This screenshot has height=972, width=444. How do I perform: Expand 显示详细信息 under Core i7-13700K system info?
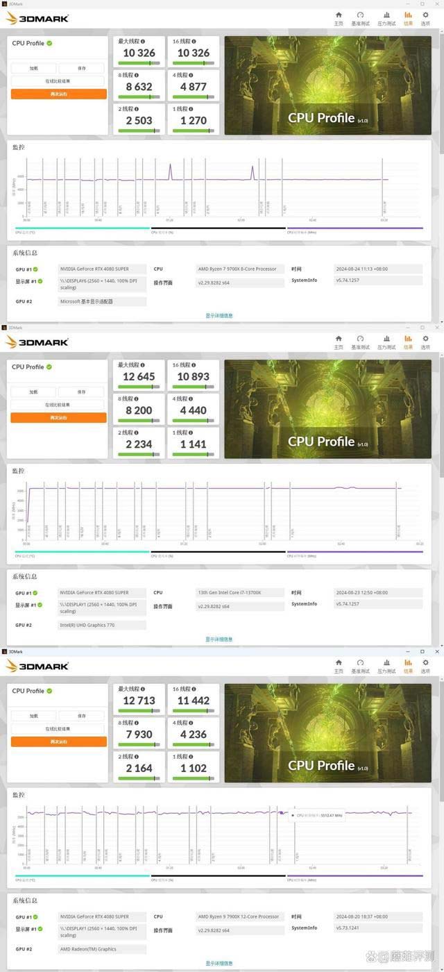219,639
